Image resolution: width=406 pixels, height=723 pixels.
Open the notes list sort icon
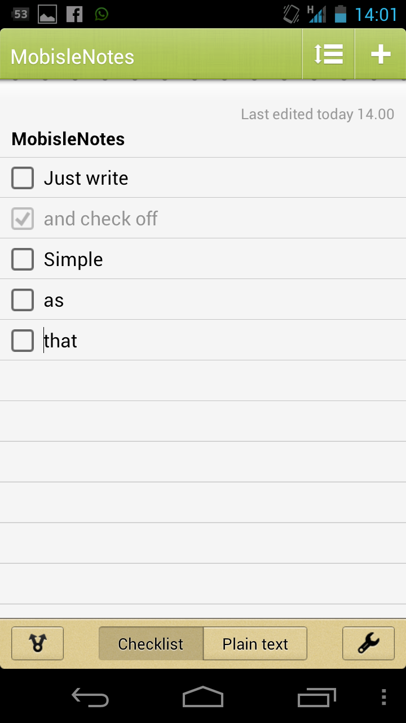(x=328, y=54)
